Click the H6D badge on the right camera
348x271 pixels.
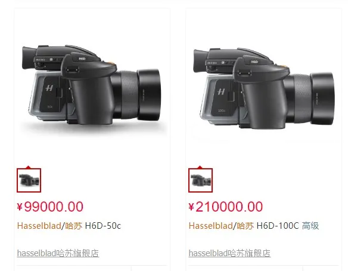254,62
